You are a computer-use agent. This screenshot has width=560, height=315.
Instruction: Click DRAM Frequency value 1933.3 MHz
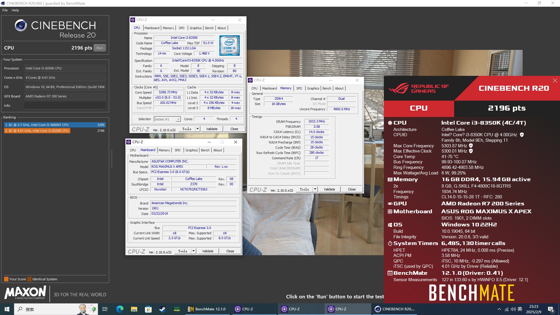click(316, 121)
